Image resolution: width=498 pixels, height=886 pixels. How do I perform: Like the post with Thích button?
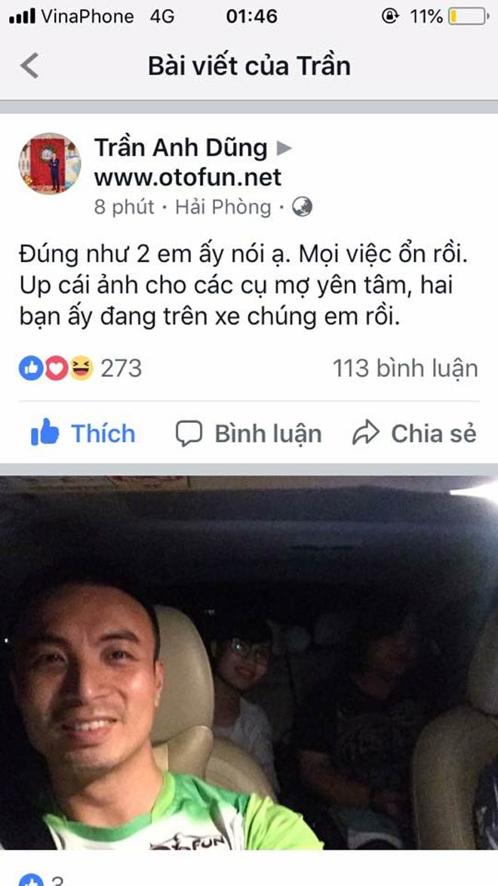(83, 434)
